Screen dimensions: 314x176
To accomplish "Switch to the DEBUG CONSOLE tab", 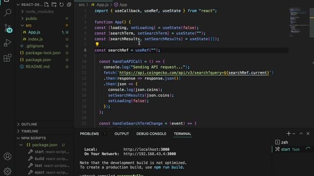I will (151, 133).
